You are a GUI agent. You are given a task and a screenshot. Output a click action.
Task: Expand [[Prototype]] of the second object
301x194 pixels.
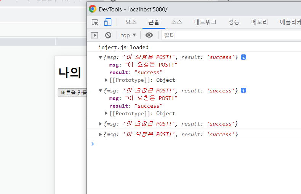[106, 113]
